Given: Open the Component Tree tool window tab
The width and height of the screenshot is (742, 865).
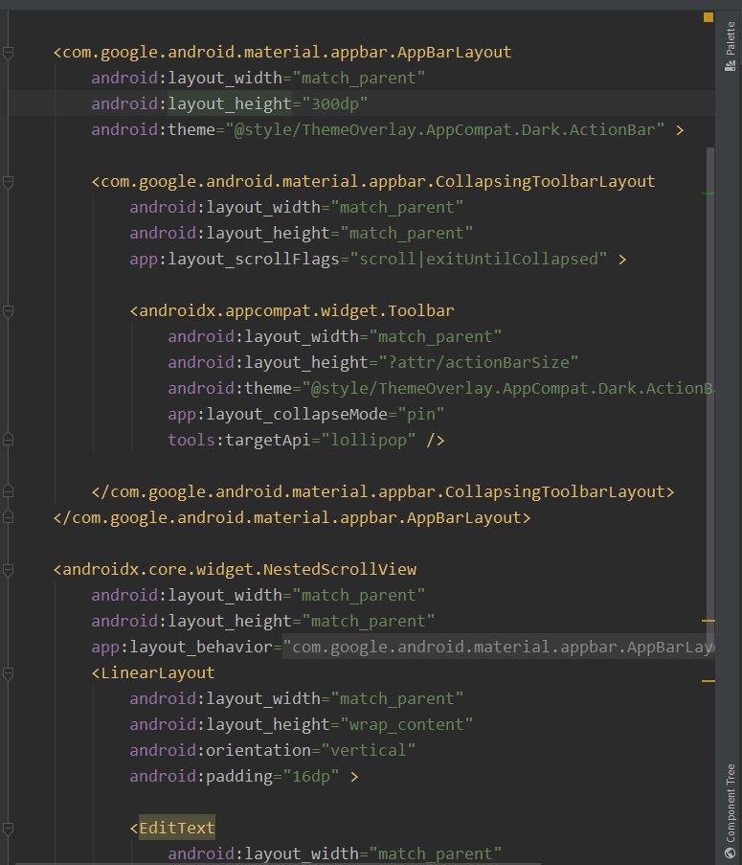Looking at the screenshot, I should pos(730,811).
